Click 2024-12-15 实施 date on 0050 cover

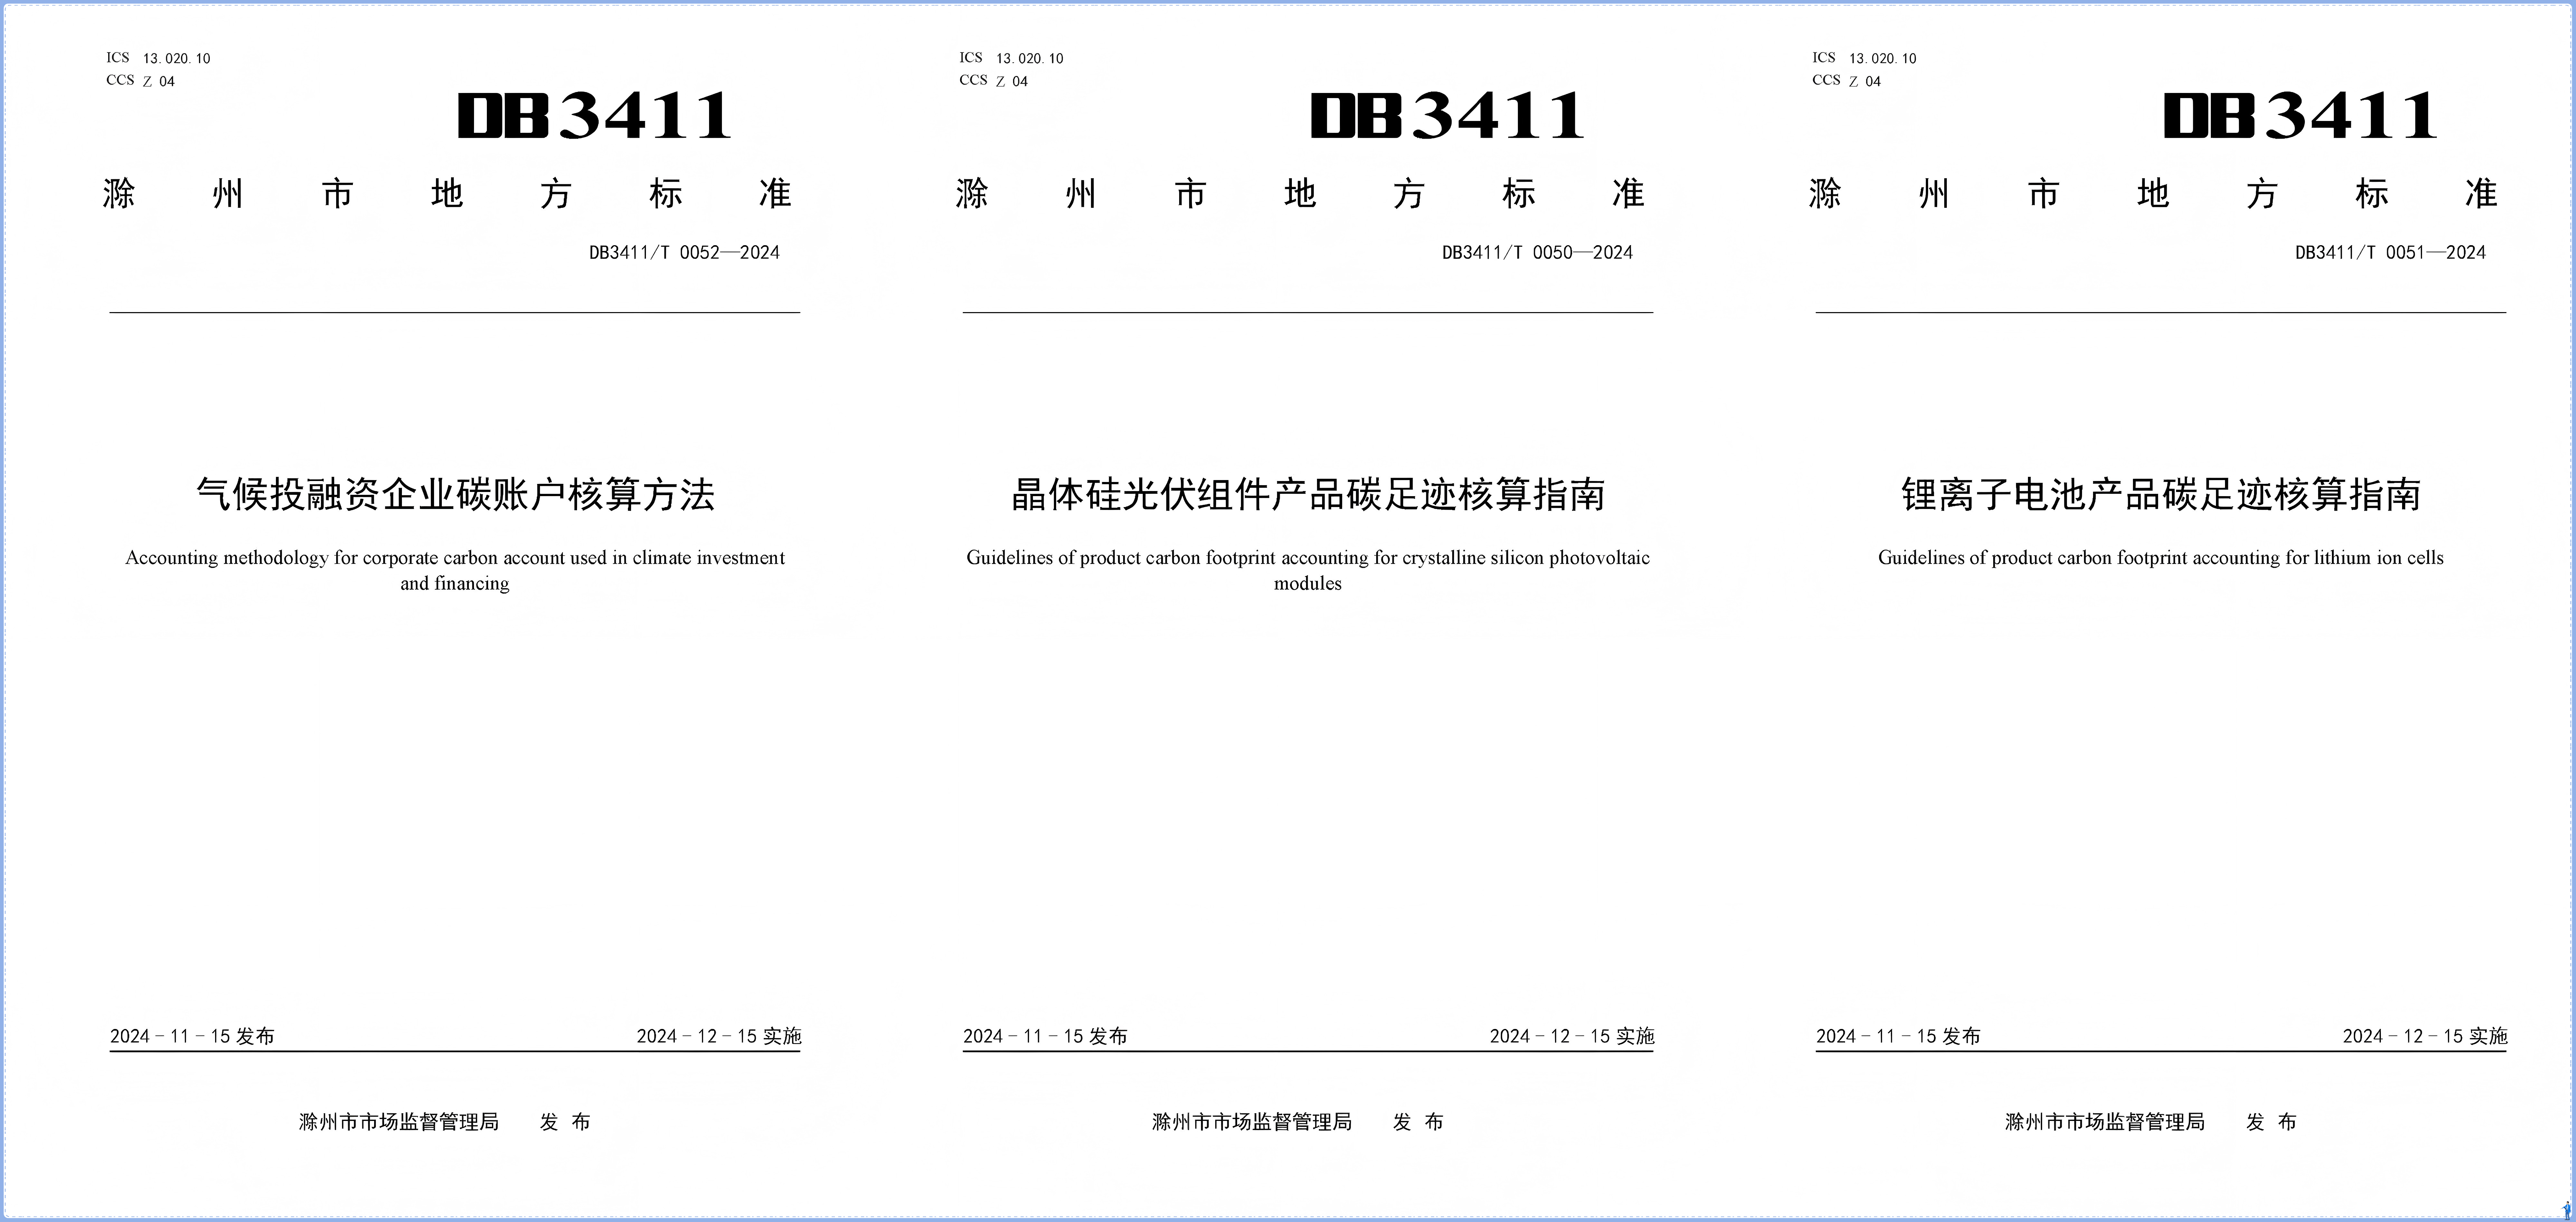(1572, 1036)
